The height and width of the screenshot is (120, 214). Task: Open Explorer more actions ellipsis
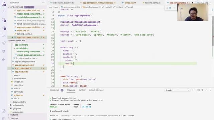43,3
